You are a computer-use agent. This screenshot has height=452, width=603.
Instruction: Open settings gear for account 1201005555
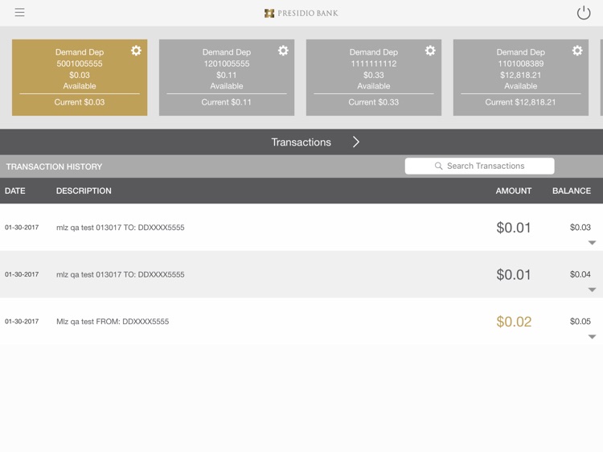tap(283, 51)
